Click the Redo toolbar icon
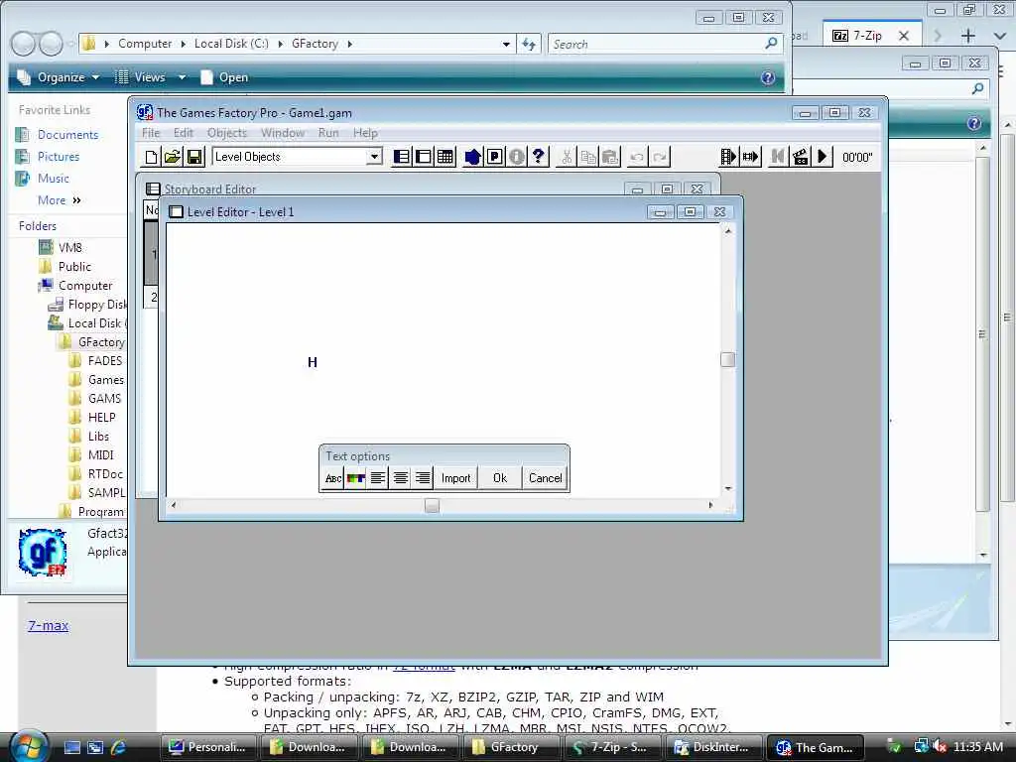 (660, 157)
